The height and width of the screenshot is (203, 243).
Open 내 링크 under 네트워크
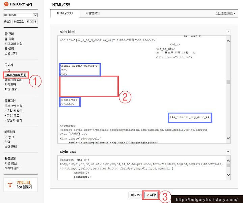coord(9,137)
